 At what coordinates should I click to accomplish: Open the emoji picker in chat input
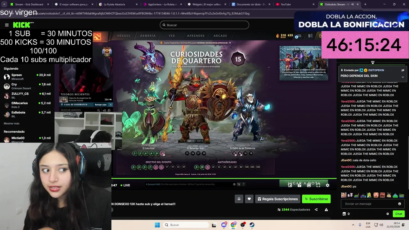coord(399,204)
